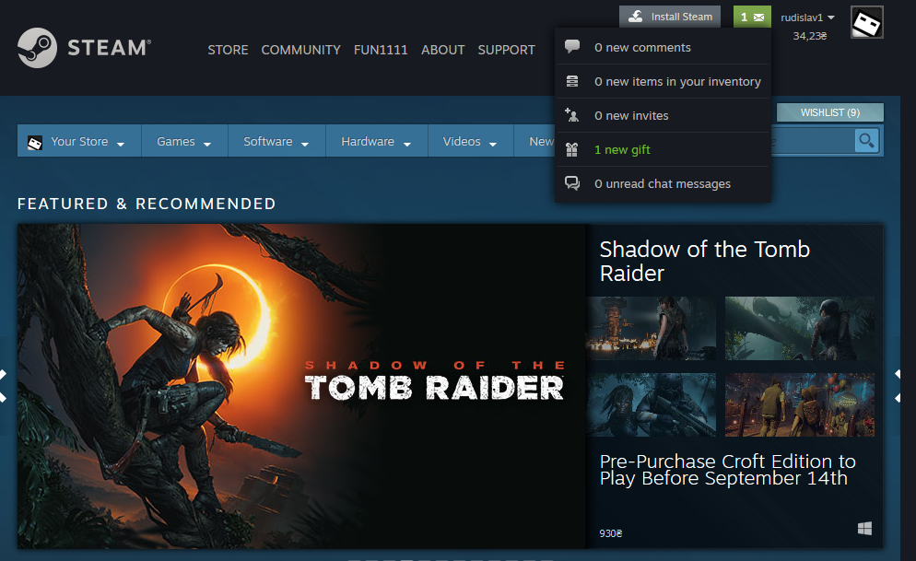Click the Your Store home icon toggle

tap(35, 141)
